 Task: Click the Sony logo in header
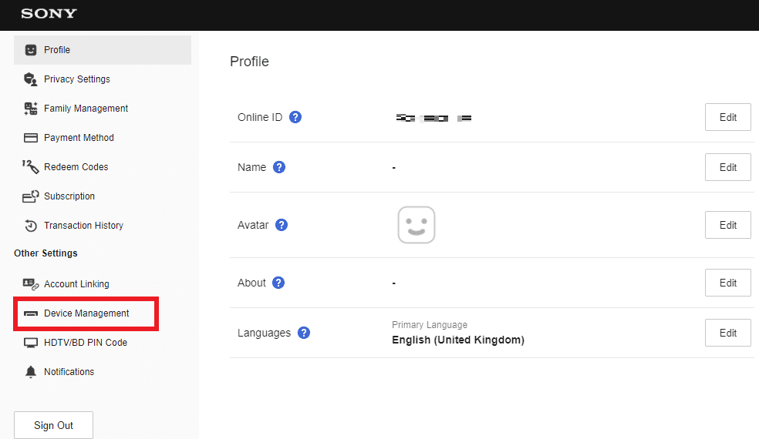(49, 14)
